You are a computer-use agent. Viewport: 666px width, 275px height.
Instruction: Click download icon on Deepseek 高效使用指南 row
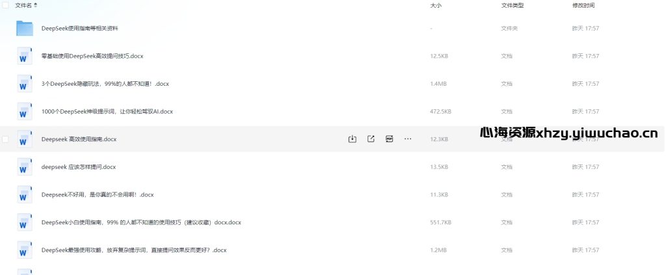[352, 139]
